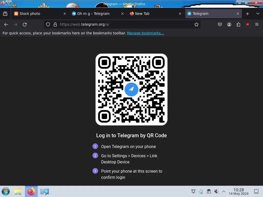Open the Extensions puzzle icon
Image resolution: width=263 pixels, height=197 pixels.
click(x=238, y=24)
